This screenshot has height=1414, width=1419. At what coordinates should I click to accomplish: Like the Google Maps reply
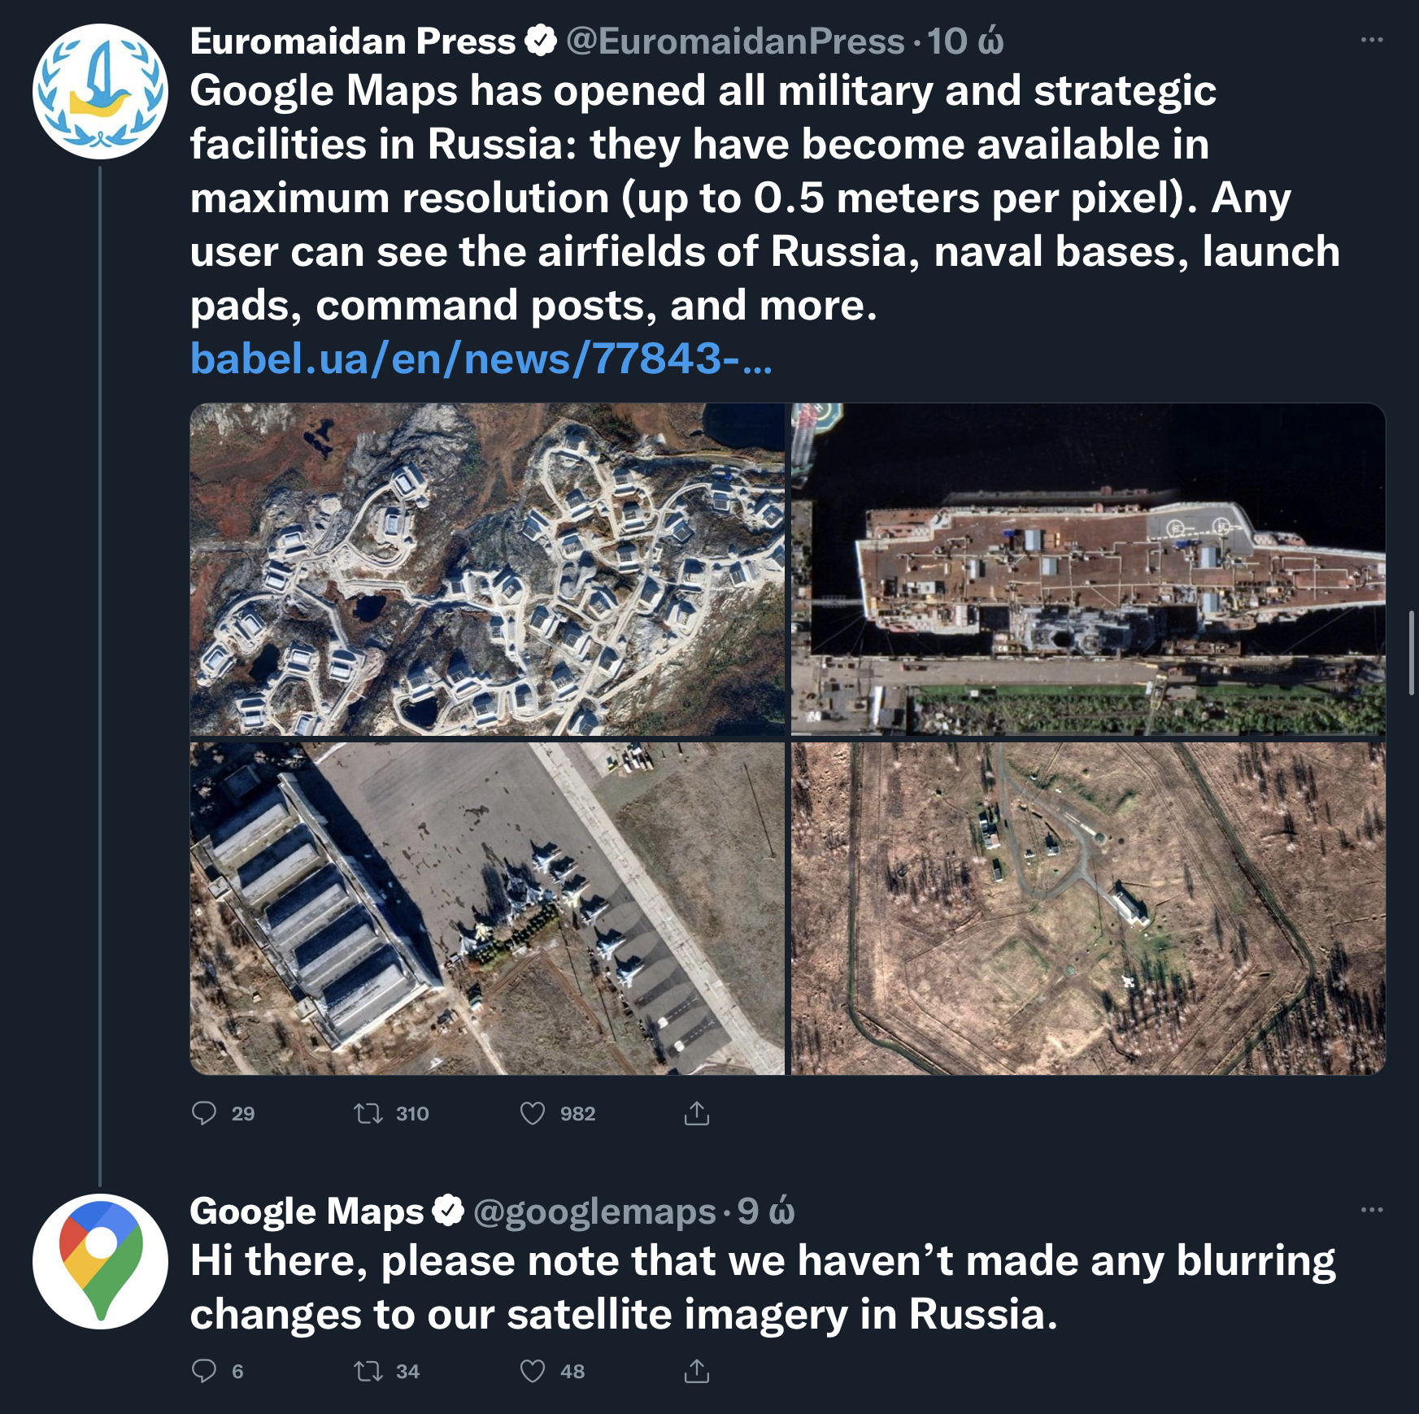[533, 1371]
